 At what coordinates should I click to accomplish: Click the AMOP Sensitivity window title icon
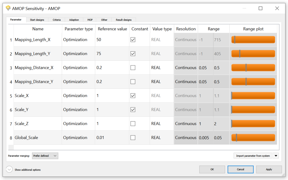8,8
